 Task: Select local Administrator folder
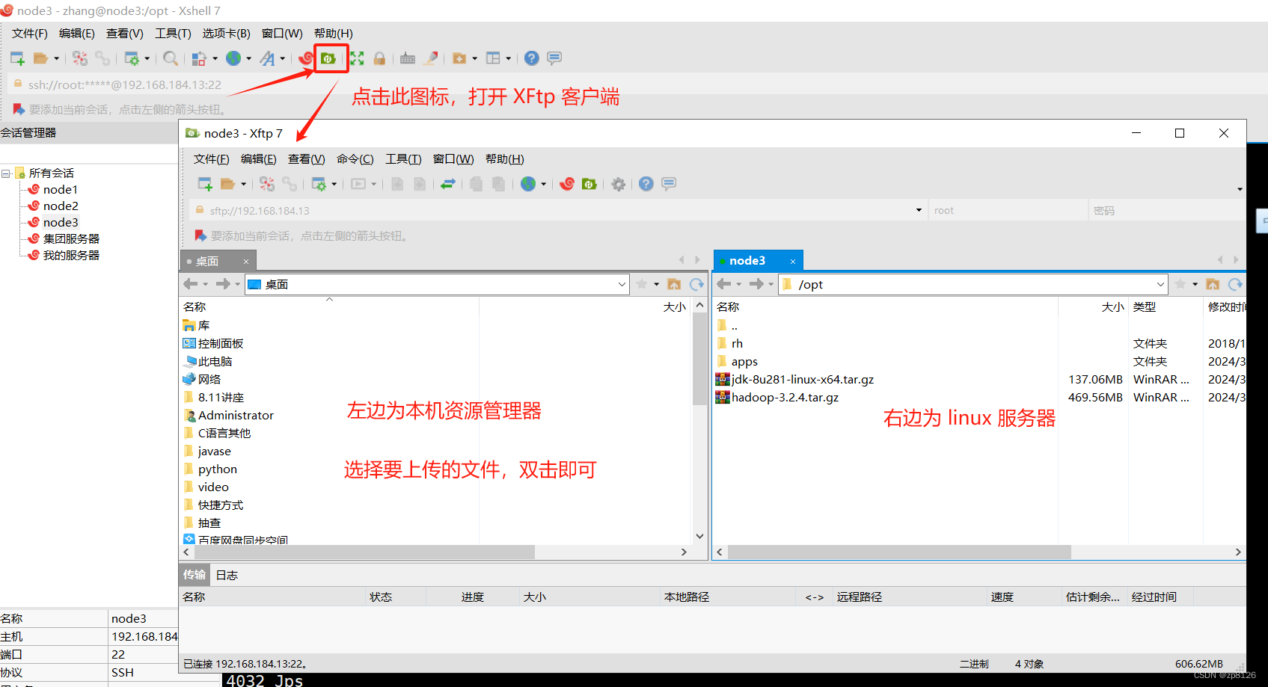click(x=236, y=416)
